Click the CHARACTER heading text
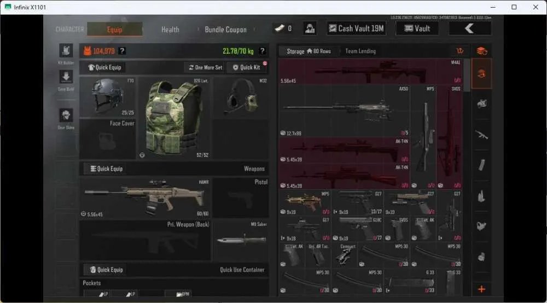 70,30
